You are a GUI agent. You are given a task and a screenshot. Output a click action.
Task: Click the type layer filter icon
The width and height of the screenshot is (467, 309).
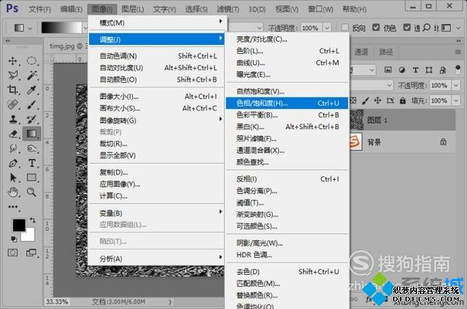(x=416, y=70)
